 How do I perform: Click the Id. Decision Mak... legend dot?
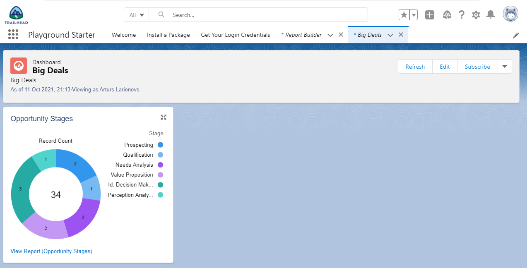click(x=160, y=185)
